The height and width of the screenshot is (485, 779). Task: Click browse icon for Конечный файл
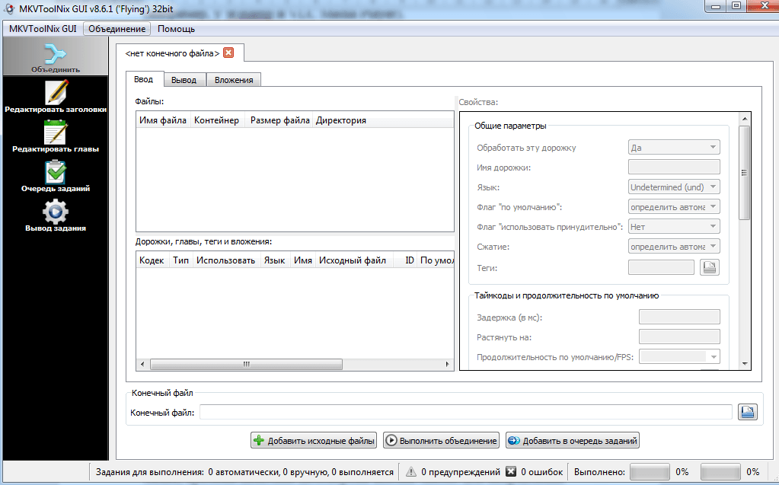pyautogui.click(x=747, y=412)
